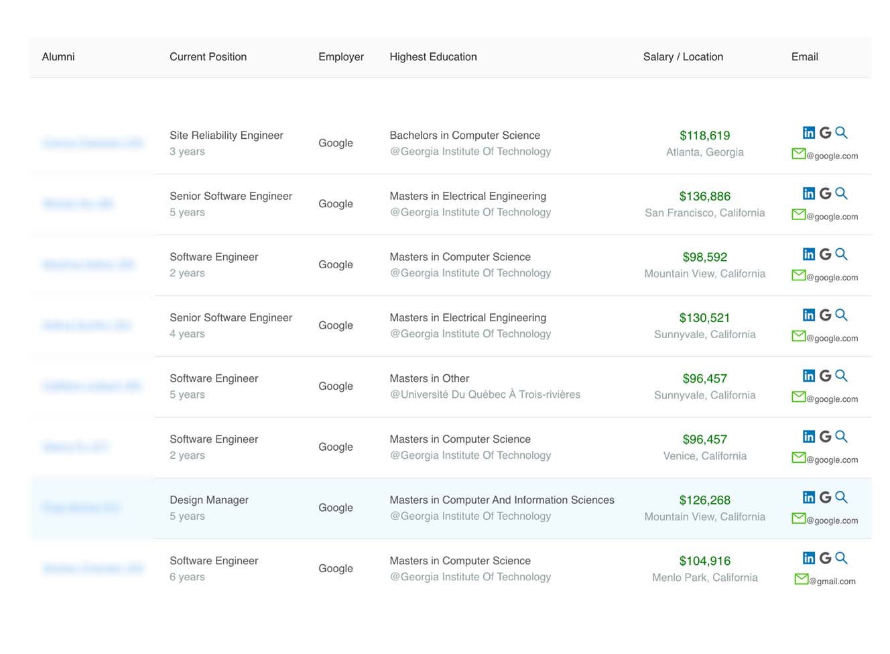
Task: Click search magnifier in the $136,886 row
Action: (x=841, y=194)
